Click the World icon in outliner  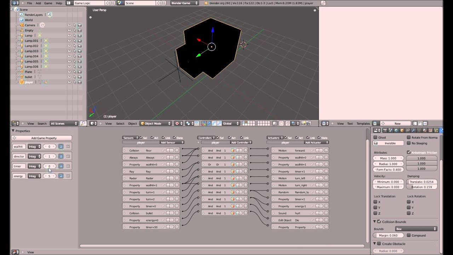coord(22,20)
